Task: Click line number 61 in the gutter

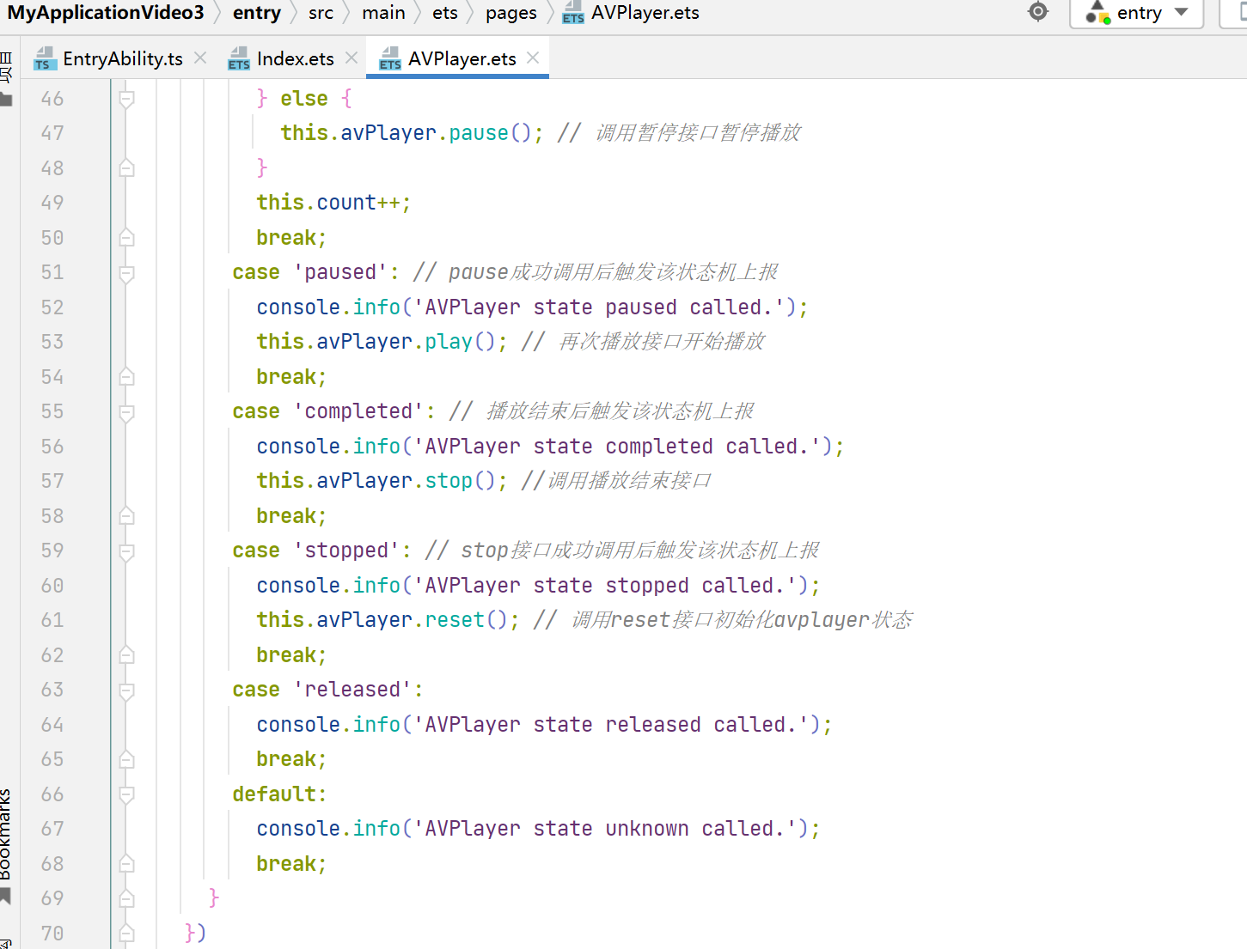Action: pyautogui.click(x=52, y=620)
